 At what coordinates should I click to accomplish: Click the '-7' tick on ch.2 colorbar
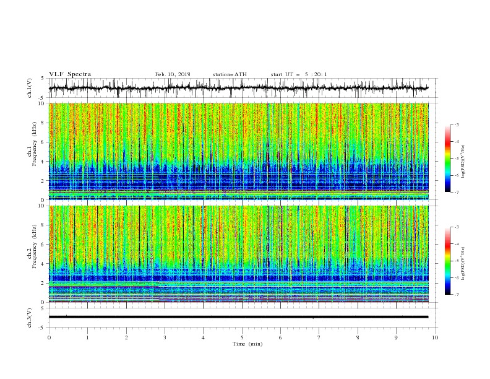click(x=456, y=294)
